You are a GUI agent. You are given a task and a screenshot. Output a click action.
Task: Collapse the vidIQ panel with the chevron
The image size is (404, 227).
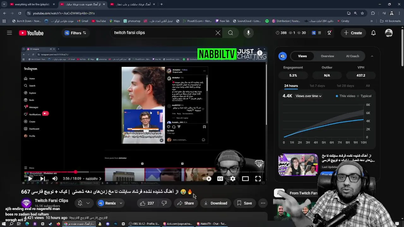[x=372, y=56]
